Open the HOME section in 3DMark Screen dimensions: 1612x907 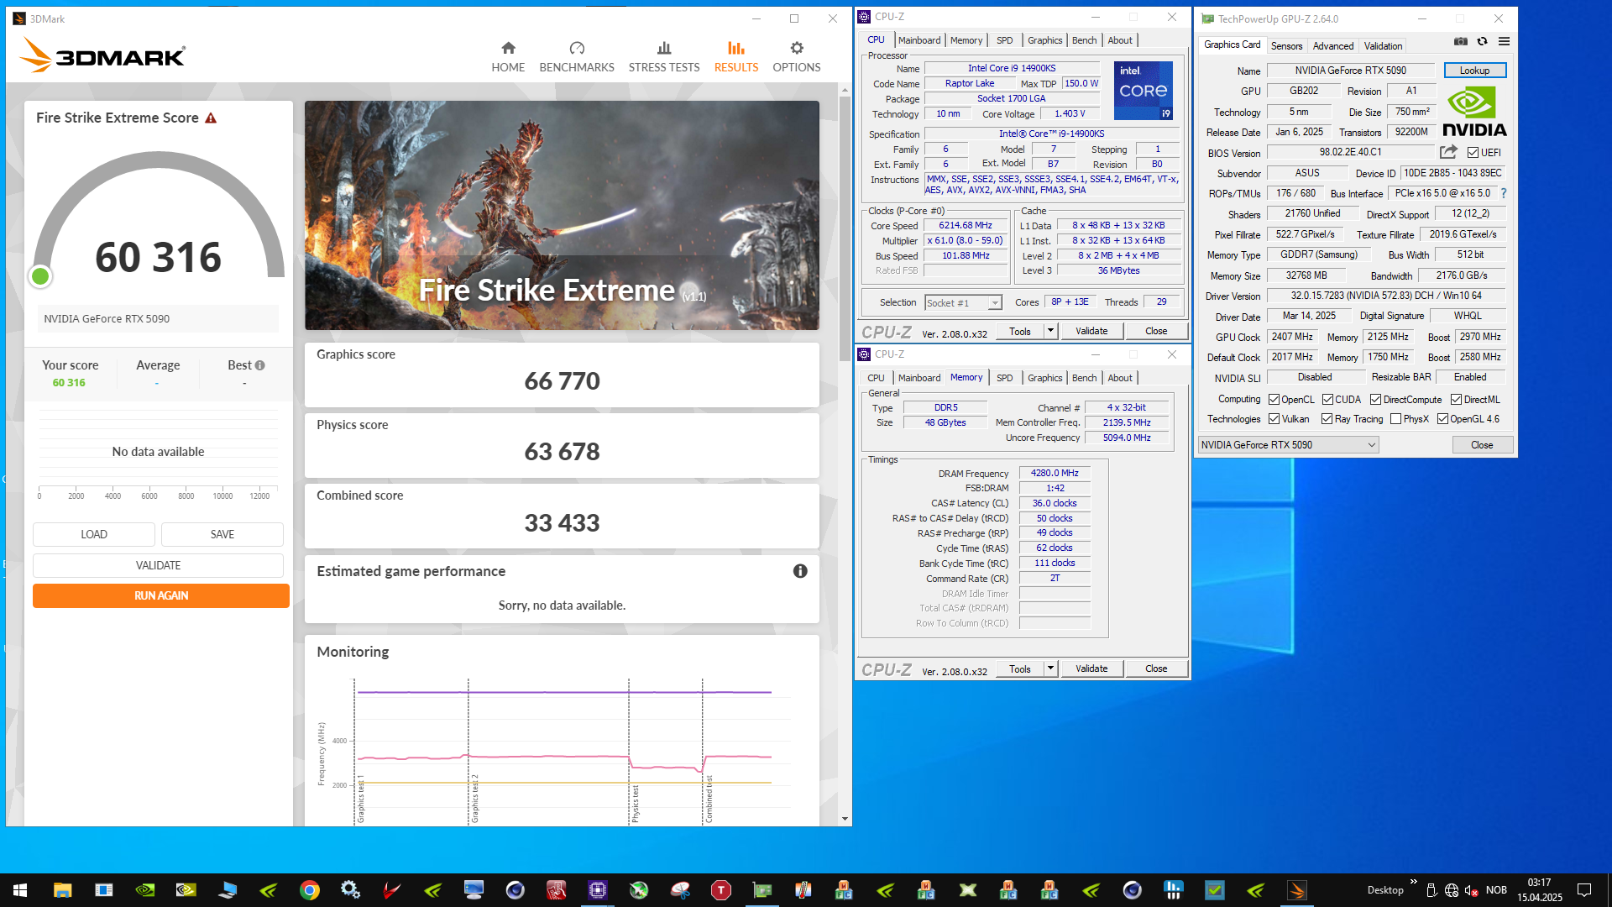(508, 57)
